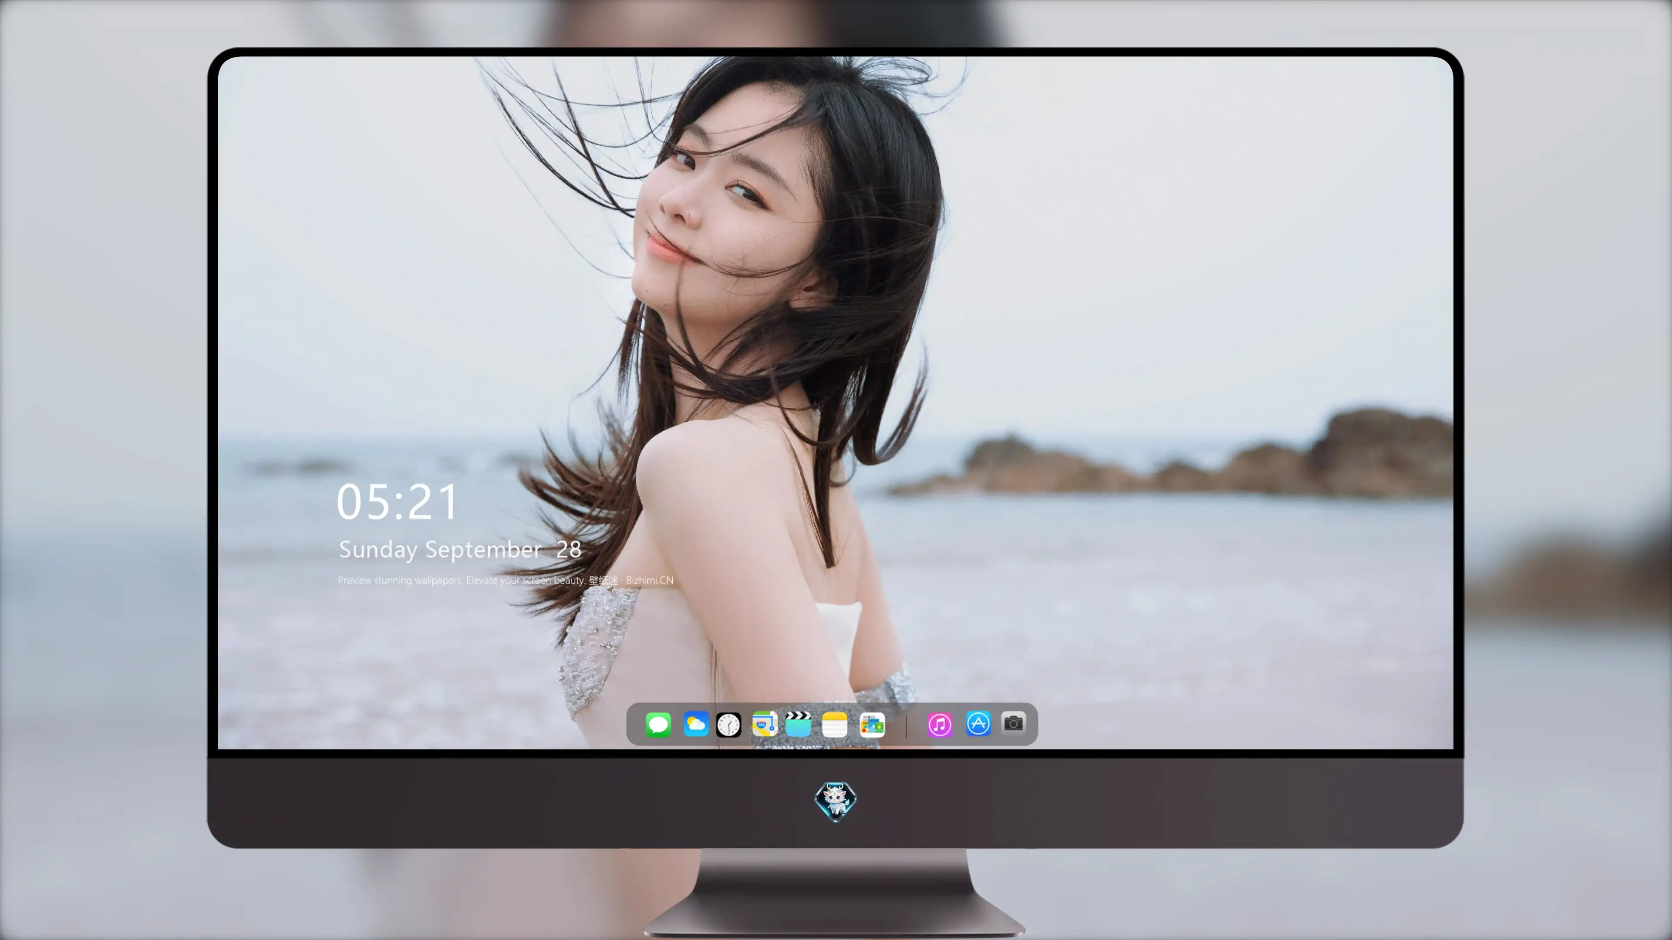The height and width of the screenshot is (940, 1672).
Task: Click the dragon mascot logo on monitor bezel
Action: coord(836,802)
